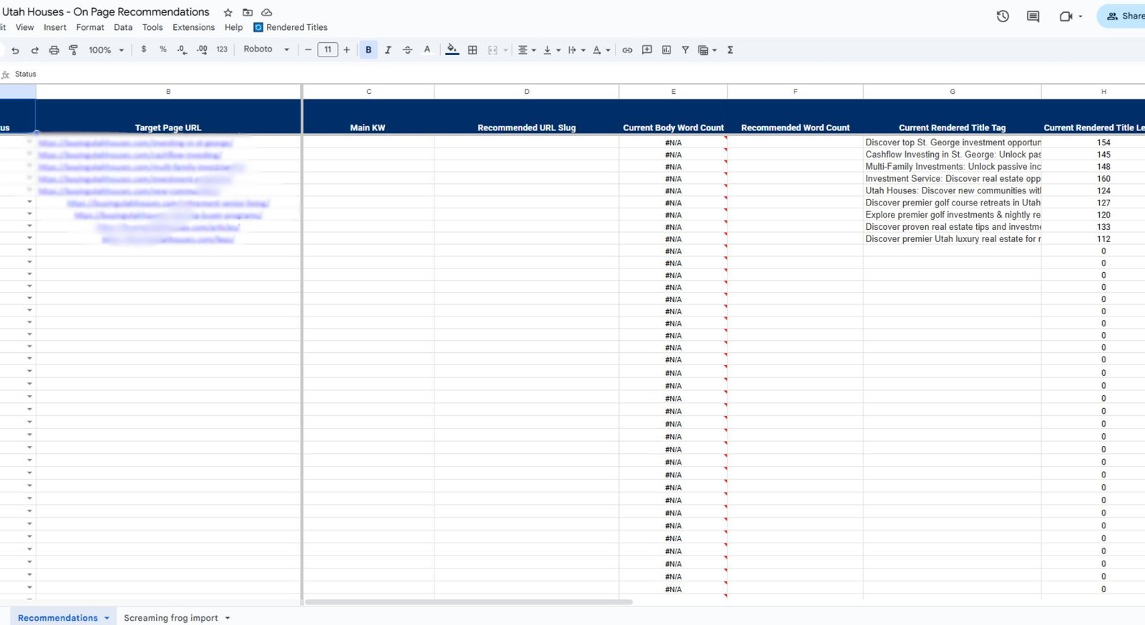Click the Share button

pyautogui.click(x=1125, y=16)
